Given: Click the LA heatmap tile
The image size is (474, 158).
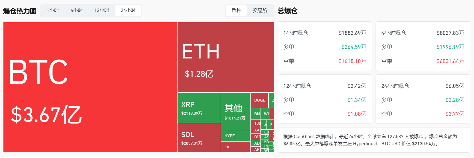Looking at the screenshot, I should tap(235, 147).
